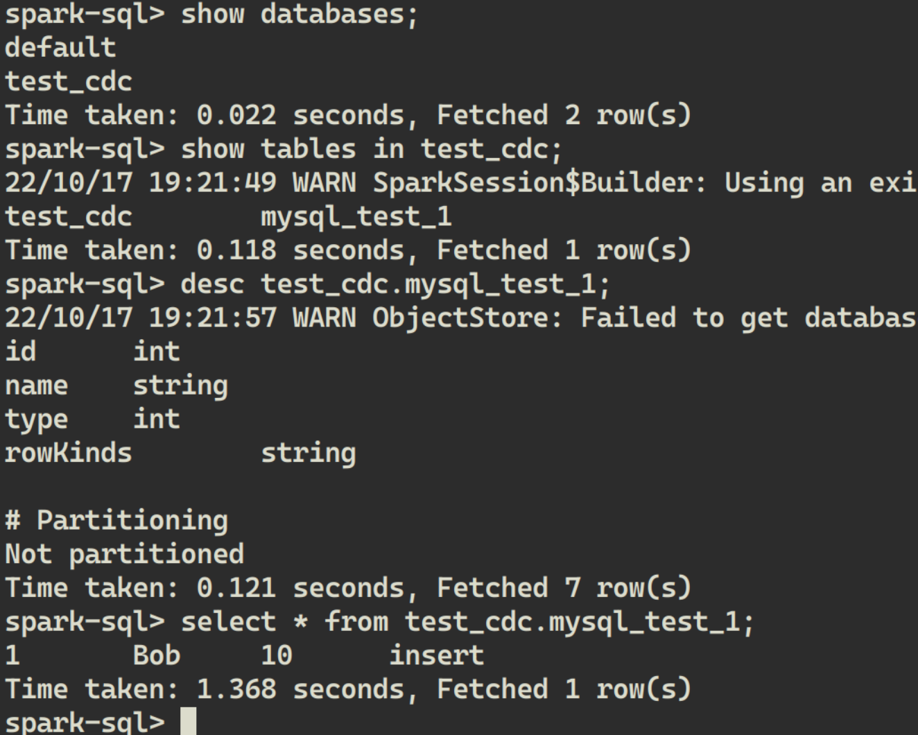Click the "default" database name

point(60,48)
